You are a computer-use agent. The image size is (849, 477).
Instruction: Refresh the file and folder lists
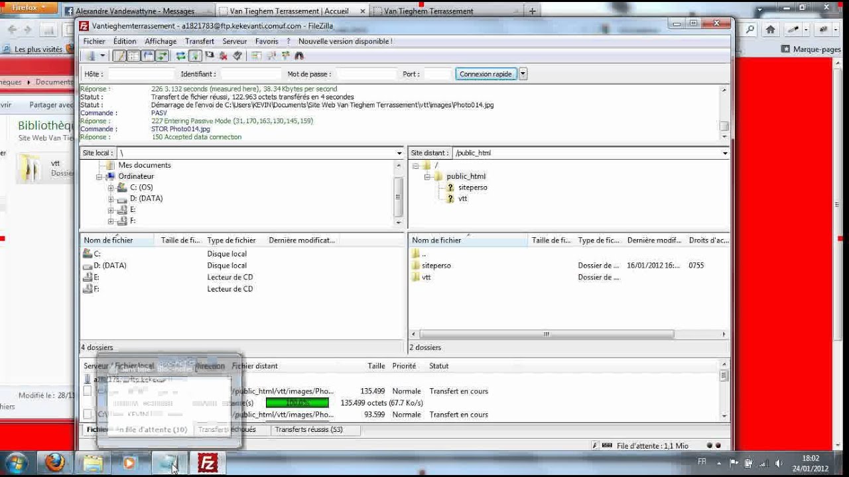coord(181,56)
